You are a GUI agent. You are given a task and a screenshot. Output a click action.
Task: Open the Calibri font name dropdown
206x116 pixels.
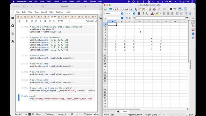click(x=122, y=14)
